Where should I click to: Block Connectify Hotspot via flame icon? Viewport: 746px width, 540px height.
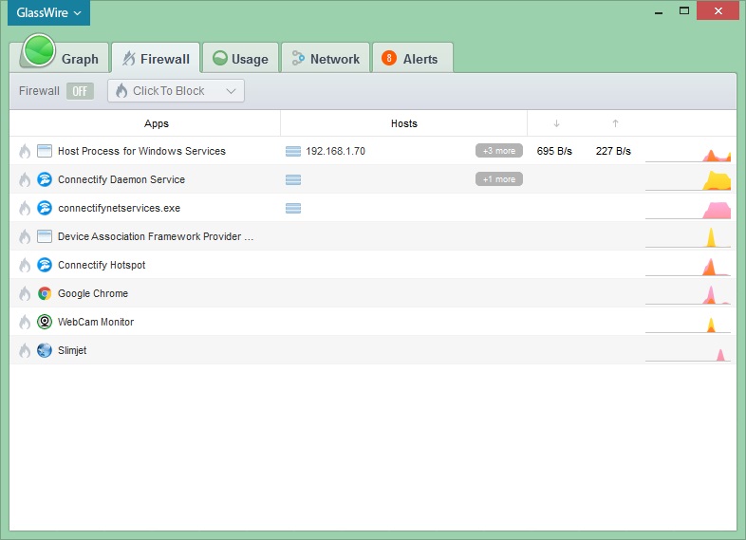[x=25, y=265]
